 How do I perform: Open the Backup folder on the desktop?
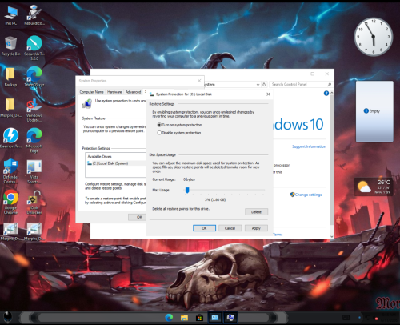[10, 77]
